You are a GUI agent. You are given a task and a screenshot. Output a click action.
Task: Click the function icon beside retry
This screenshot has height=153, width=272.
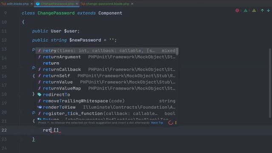(40, 51)
